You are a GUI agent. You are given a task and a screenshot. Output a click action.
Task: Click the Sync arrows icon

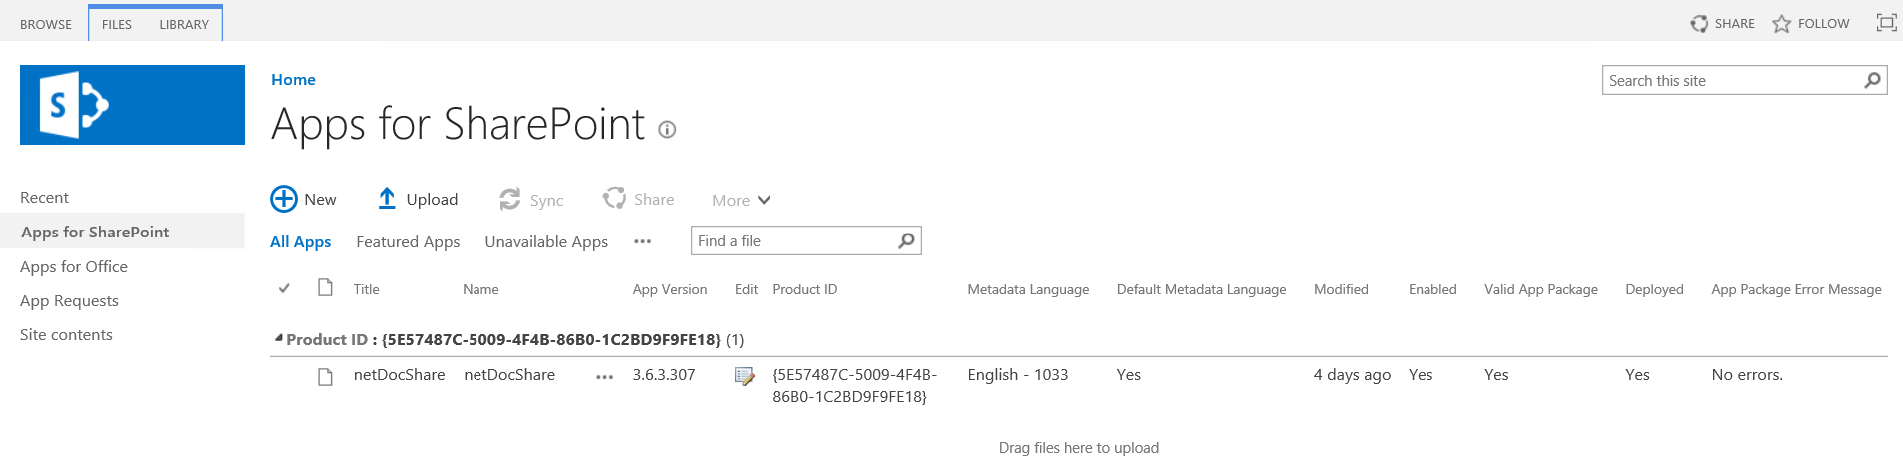(510, 200)
